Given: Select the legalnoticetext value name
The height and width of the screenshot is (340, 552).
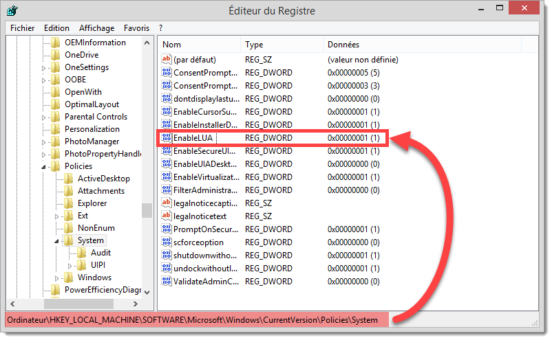Looking at the screenshot, I should 200,216.
